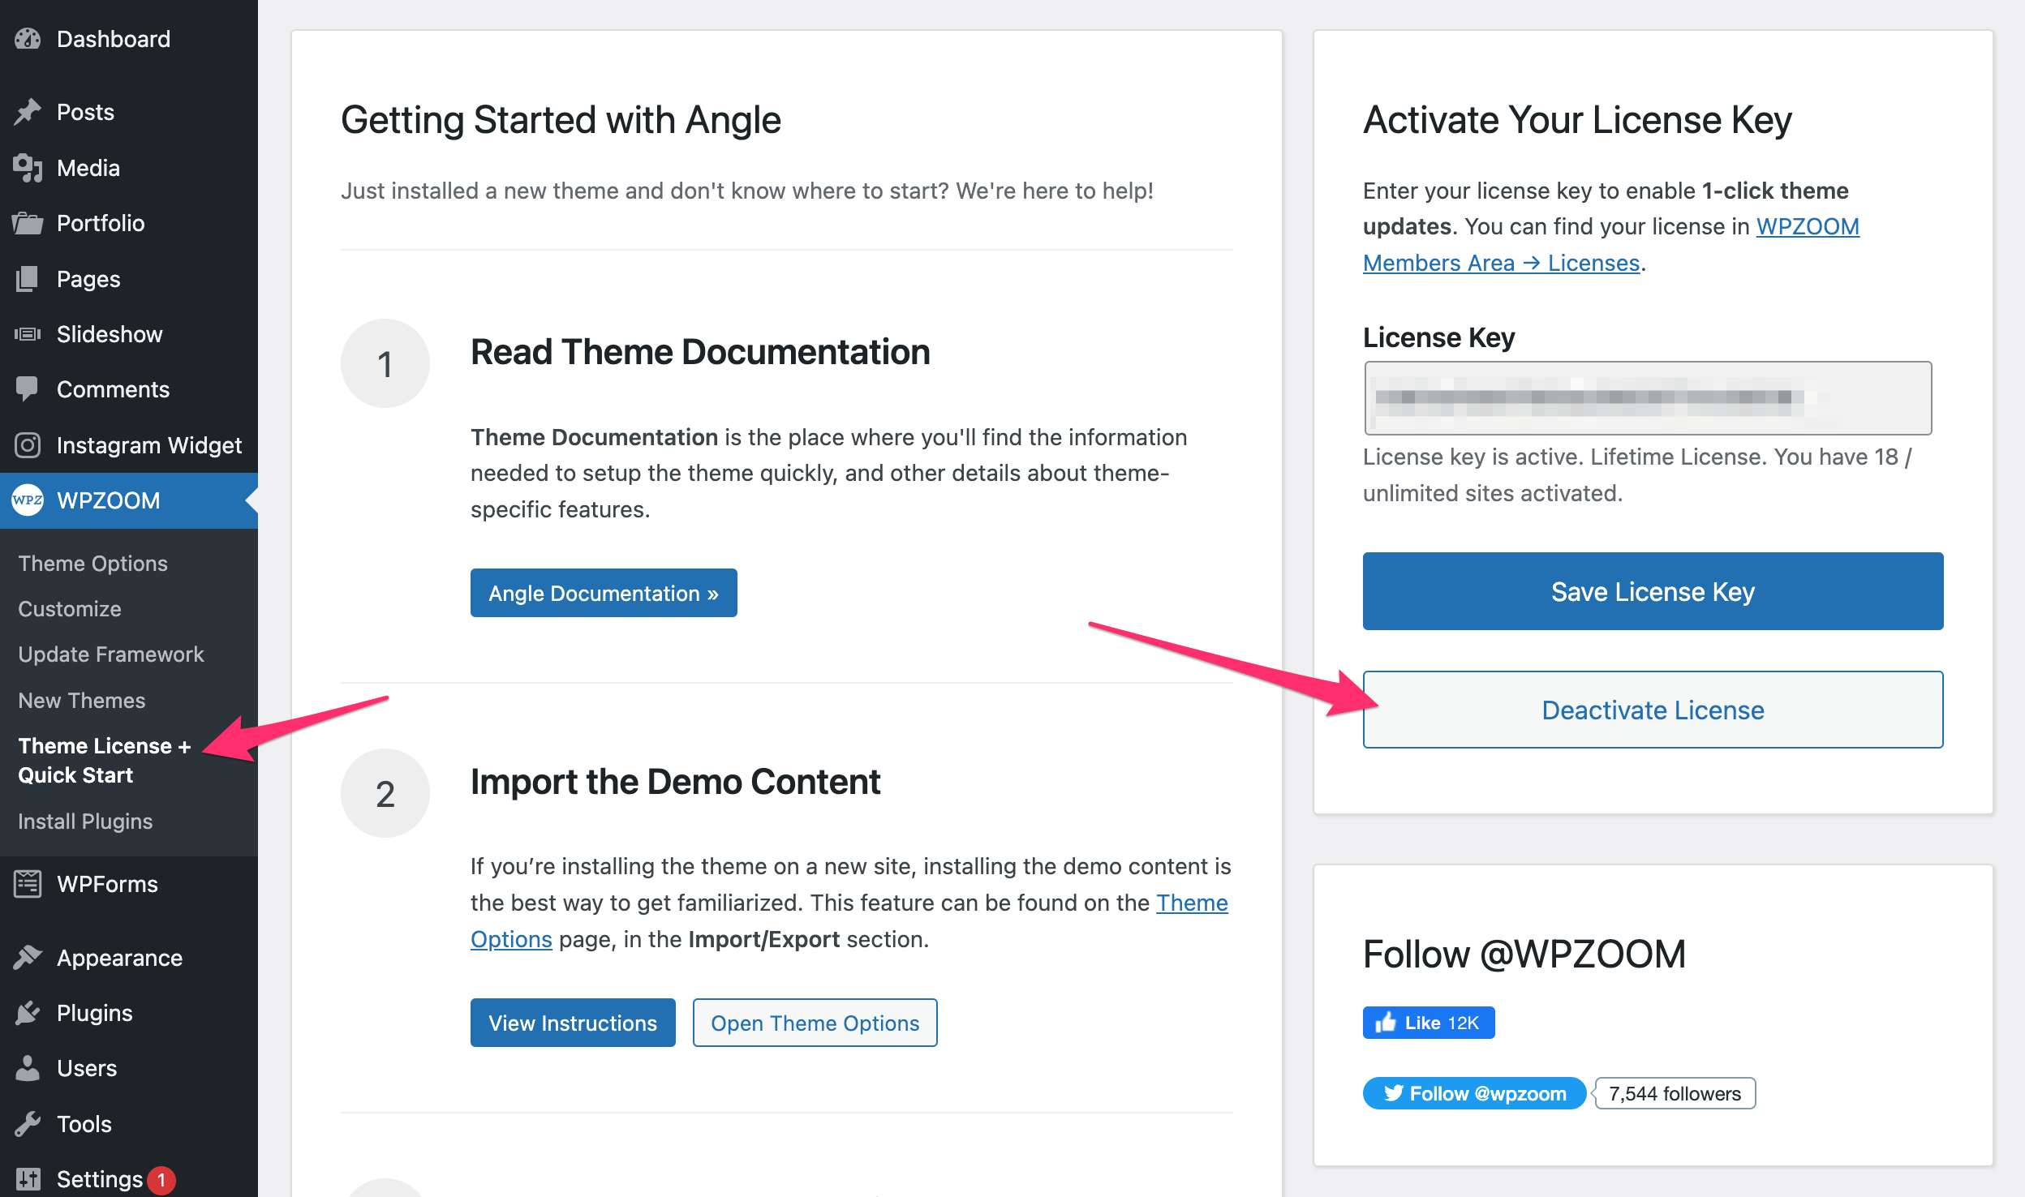Image resolution: width=2025 pixels, height=1197 pixels.
Task: Click the Comments speech bubble icon
Action: point(28,389)
